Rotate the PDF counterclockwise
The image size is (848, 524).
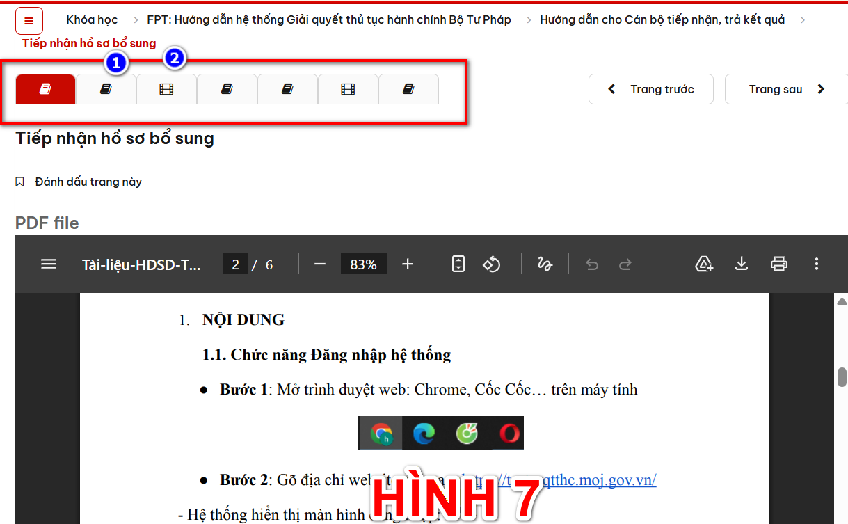click(x=492, y=264)
